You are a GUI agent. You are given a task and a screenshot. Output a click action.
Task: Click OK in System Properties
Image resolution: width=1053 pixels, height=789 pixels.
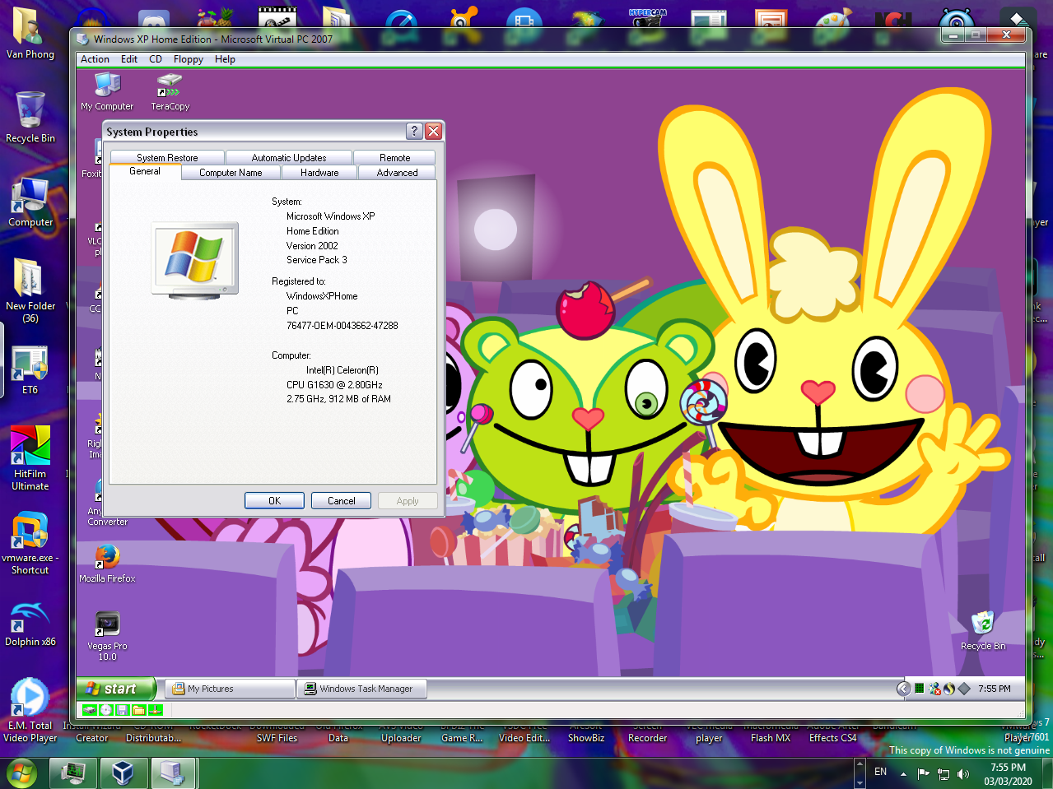pyautogui.click(x=275, y=500)
